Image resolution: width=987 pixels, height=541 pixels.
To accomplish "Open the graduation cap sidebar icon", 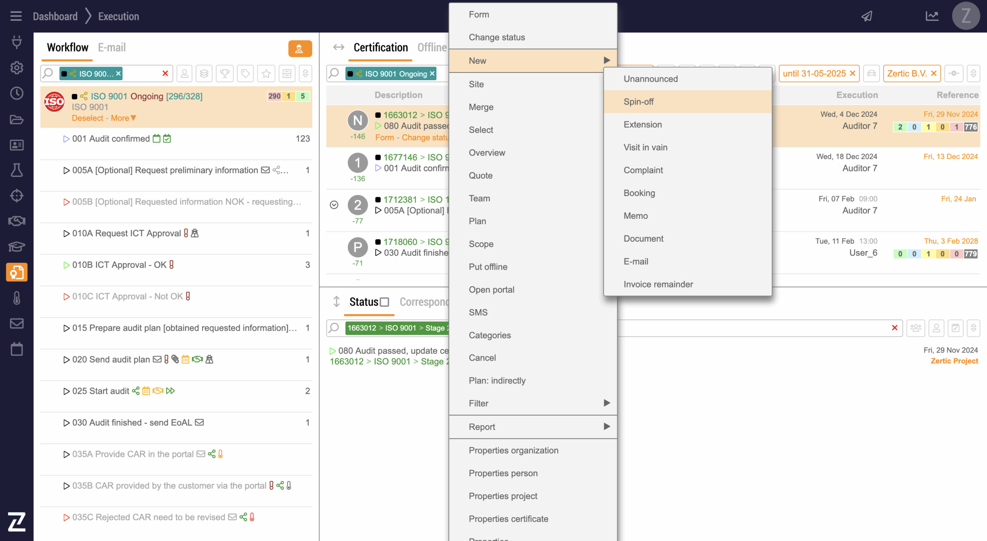I will [x=17, y=246].
